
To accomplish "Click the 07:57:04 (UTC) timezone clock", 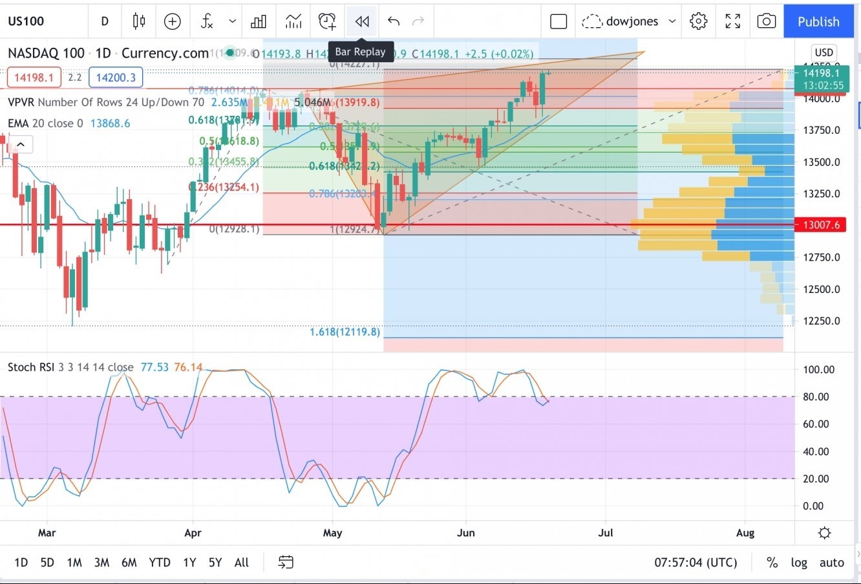I will pyautogui.click(x=696, y=562).
